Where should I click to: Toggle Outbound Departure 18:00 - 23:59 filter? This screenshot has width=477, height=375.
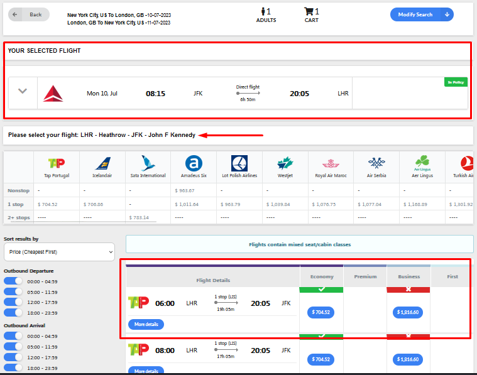pyautogui.click(x=13, y=313)
